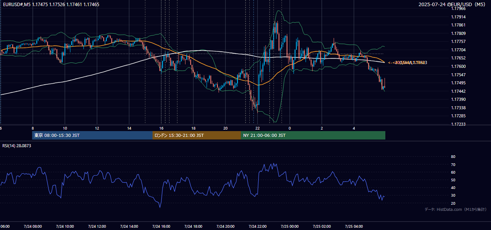The height and width of the screenshot is (230, 491).
Task: Click price axis label 1.17233
Action: pos(458,124)
